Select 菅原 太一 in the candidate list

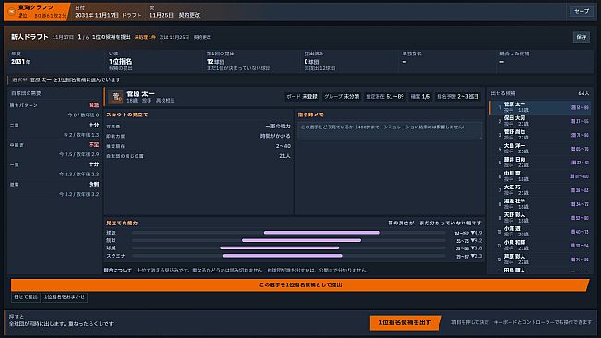[x=540, y=107]
